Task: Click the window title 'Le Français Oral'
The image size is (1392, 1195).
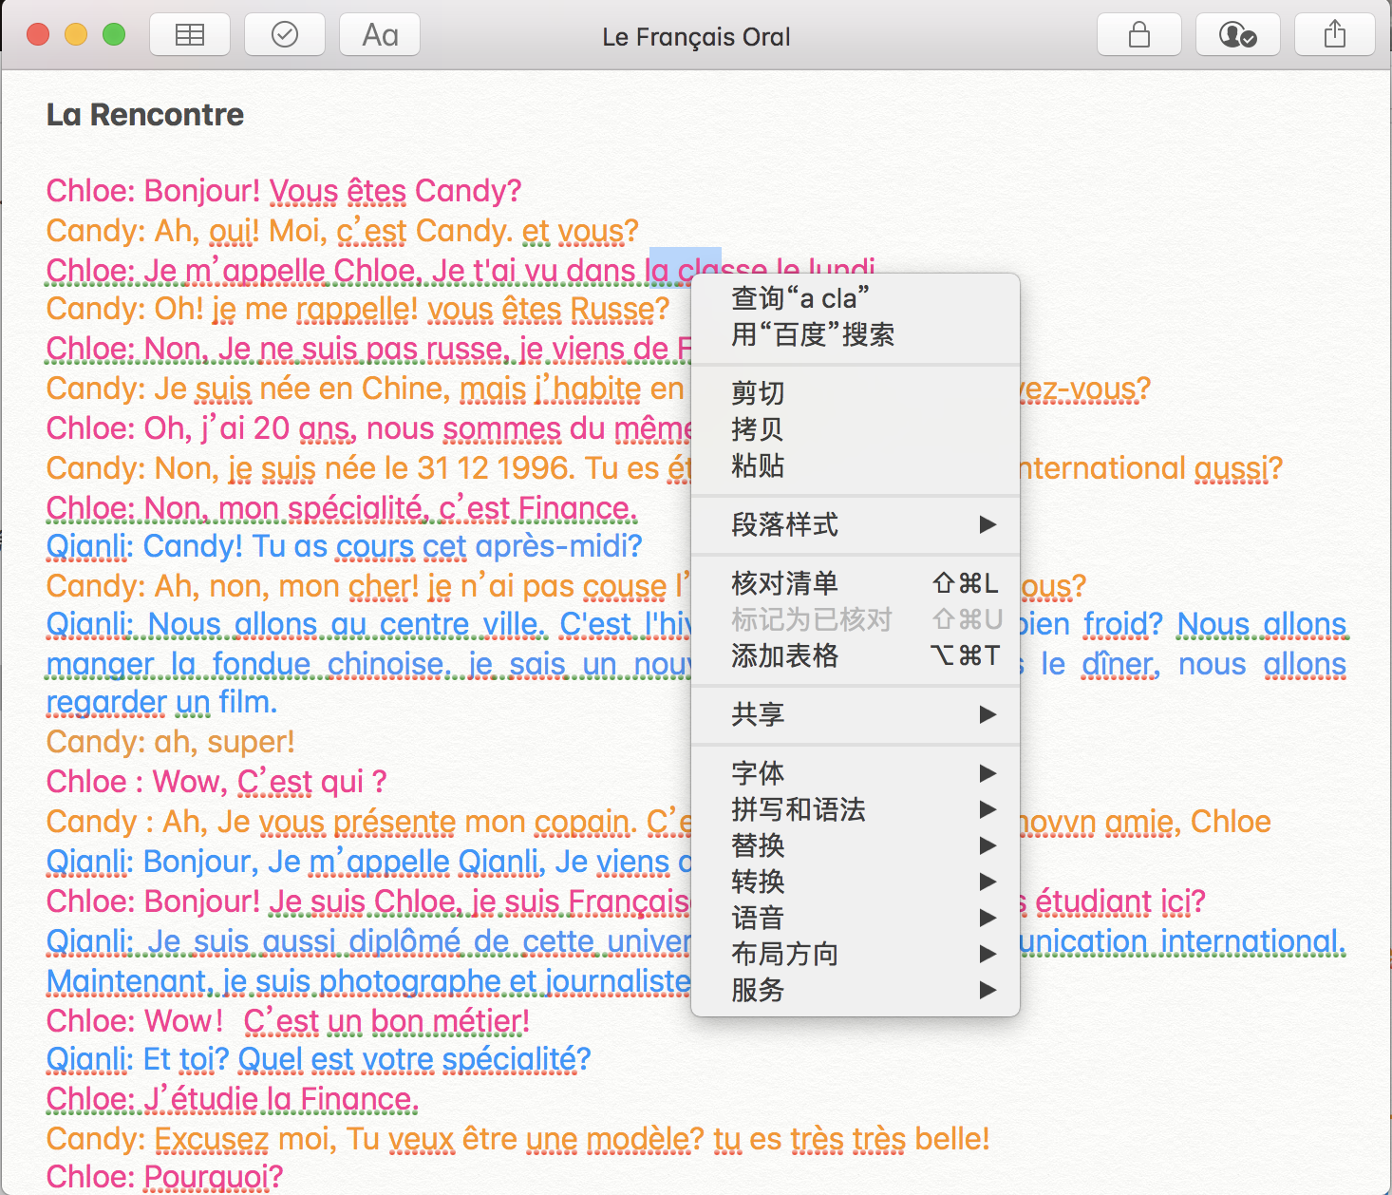Action: click(x=696, y=37)
